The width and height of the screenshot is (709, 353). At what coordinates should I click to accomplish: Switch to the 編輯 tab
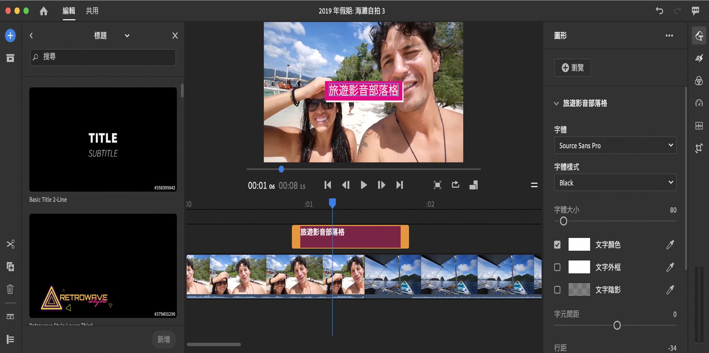point(69,11)
